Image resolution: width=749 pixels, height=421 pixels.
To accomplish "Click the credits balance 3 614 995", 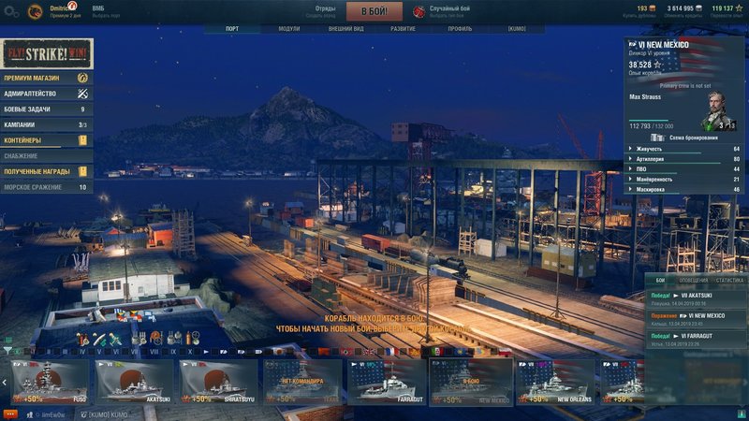I will (684, 8).
